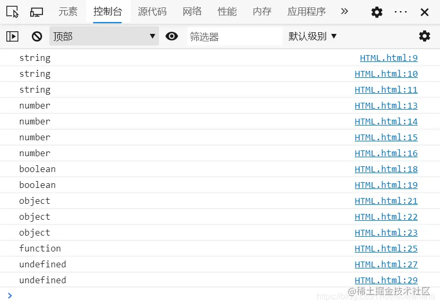The width and height of the screenshot is (440, 306).
Task: Open DevTools settings gear in top bar
Action: (376, 12)
